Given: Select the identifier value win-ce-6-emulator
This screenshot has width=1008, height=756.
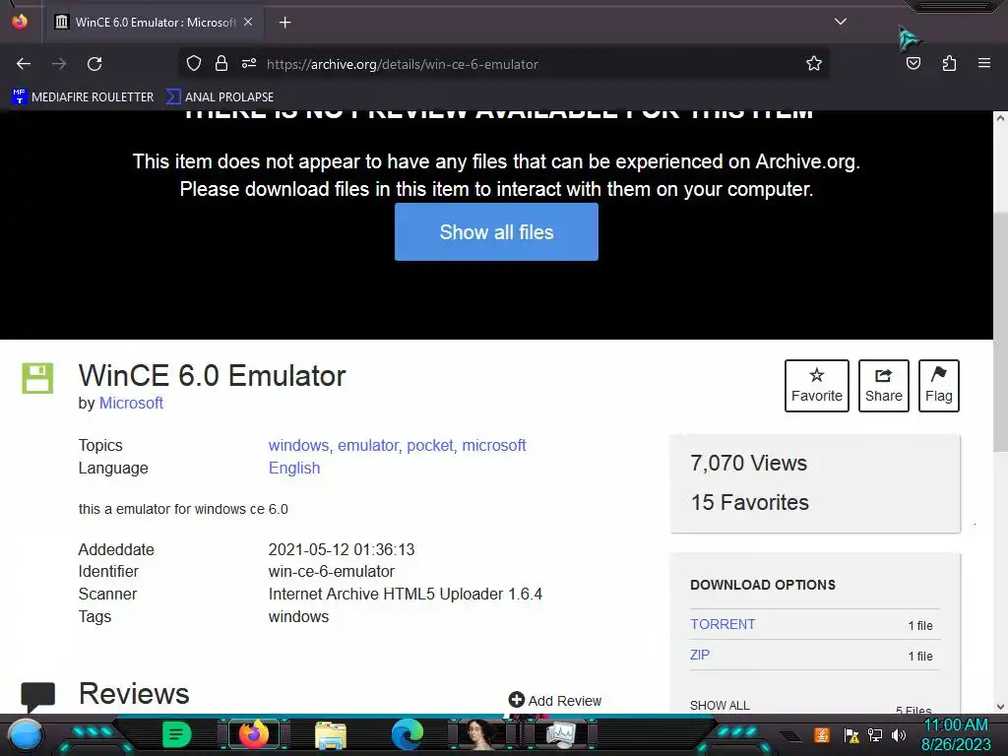Looking at the screenshot, I should click(331, 572).
